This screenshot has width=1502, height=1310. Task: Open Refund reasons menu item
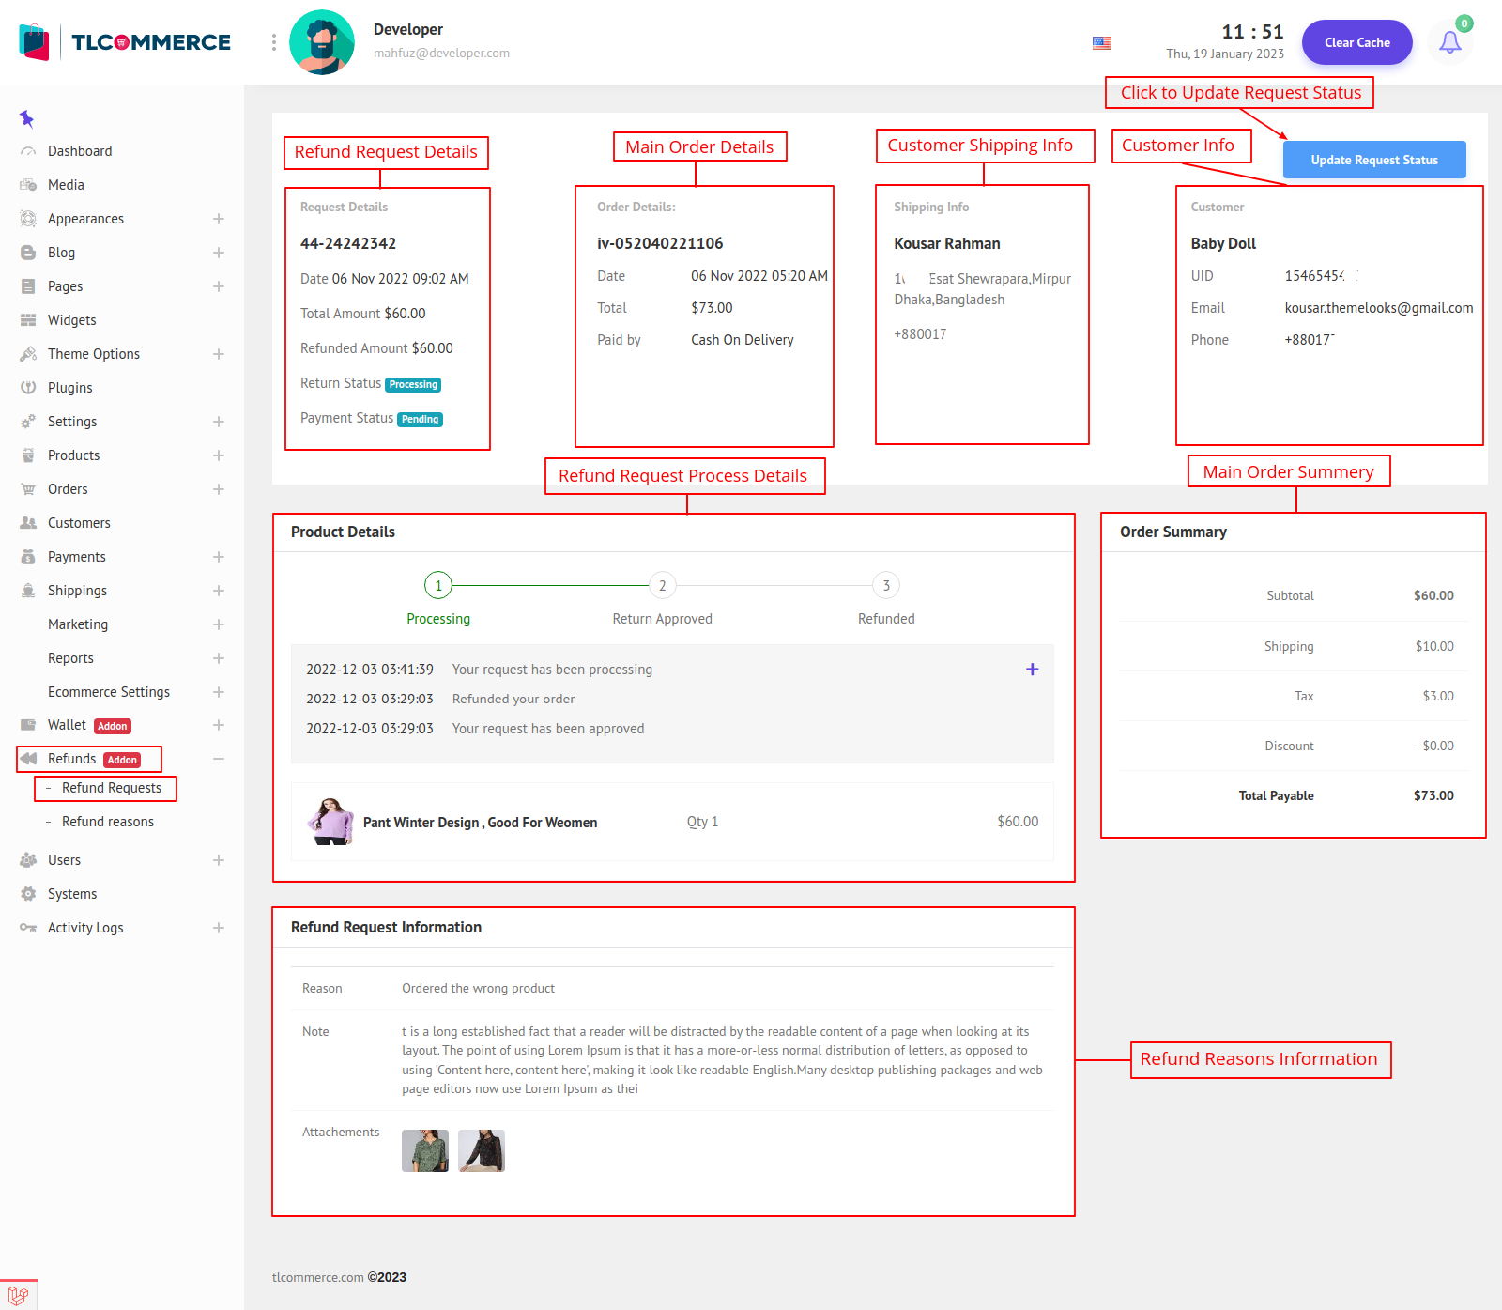[x=107, y=822]
